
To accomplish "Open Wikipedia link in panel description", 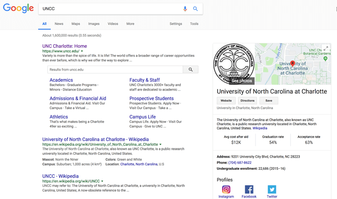I will pyautogui.click(x=260, y=128).
